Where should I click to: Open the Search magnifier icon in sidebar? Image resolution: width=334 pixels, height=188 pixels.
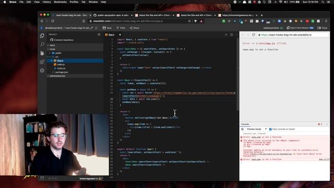coord(42,44)
